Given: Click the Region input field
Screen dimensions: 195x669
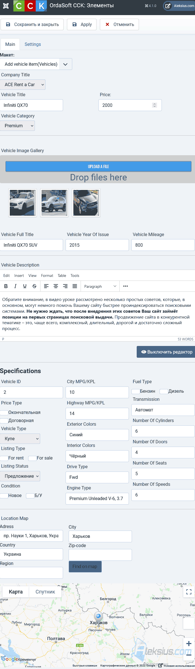Looking at the screenshot, I should point(32,573).
